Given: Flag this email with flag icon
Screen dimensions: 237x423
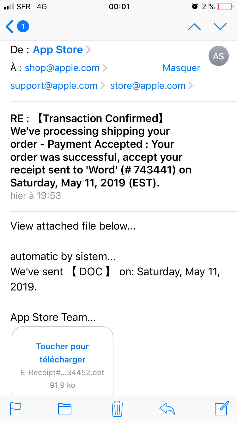Looking at the screenshot, I should [x=15, y=408].
